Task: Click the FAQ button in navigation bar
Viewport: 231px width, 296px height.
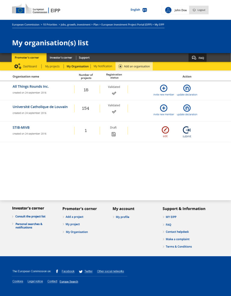Action: coord(198,58)
